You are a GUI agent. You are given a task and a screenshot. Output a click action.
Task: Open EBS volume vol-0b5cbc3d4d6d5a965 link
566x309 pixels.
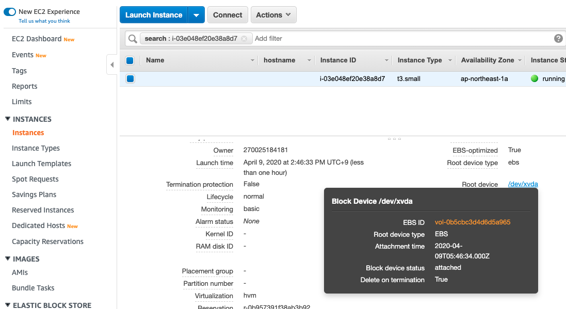coord(472,222)
